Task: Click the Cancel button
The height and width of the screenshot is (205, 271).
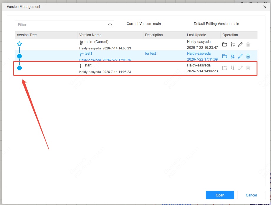Action: pos(251,195)
